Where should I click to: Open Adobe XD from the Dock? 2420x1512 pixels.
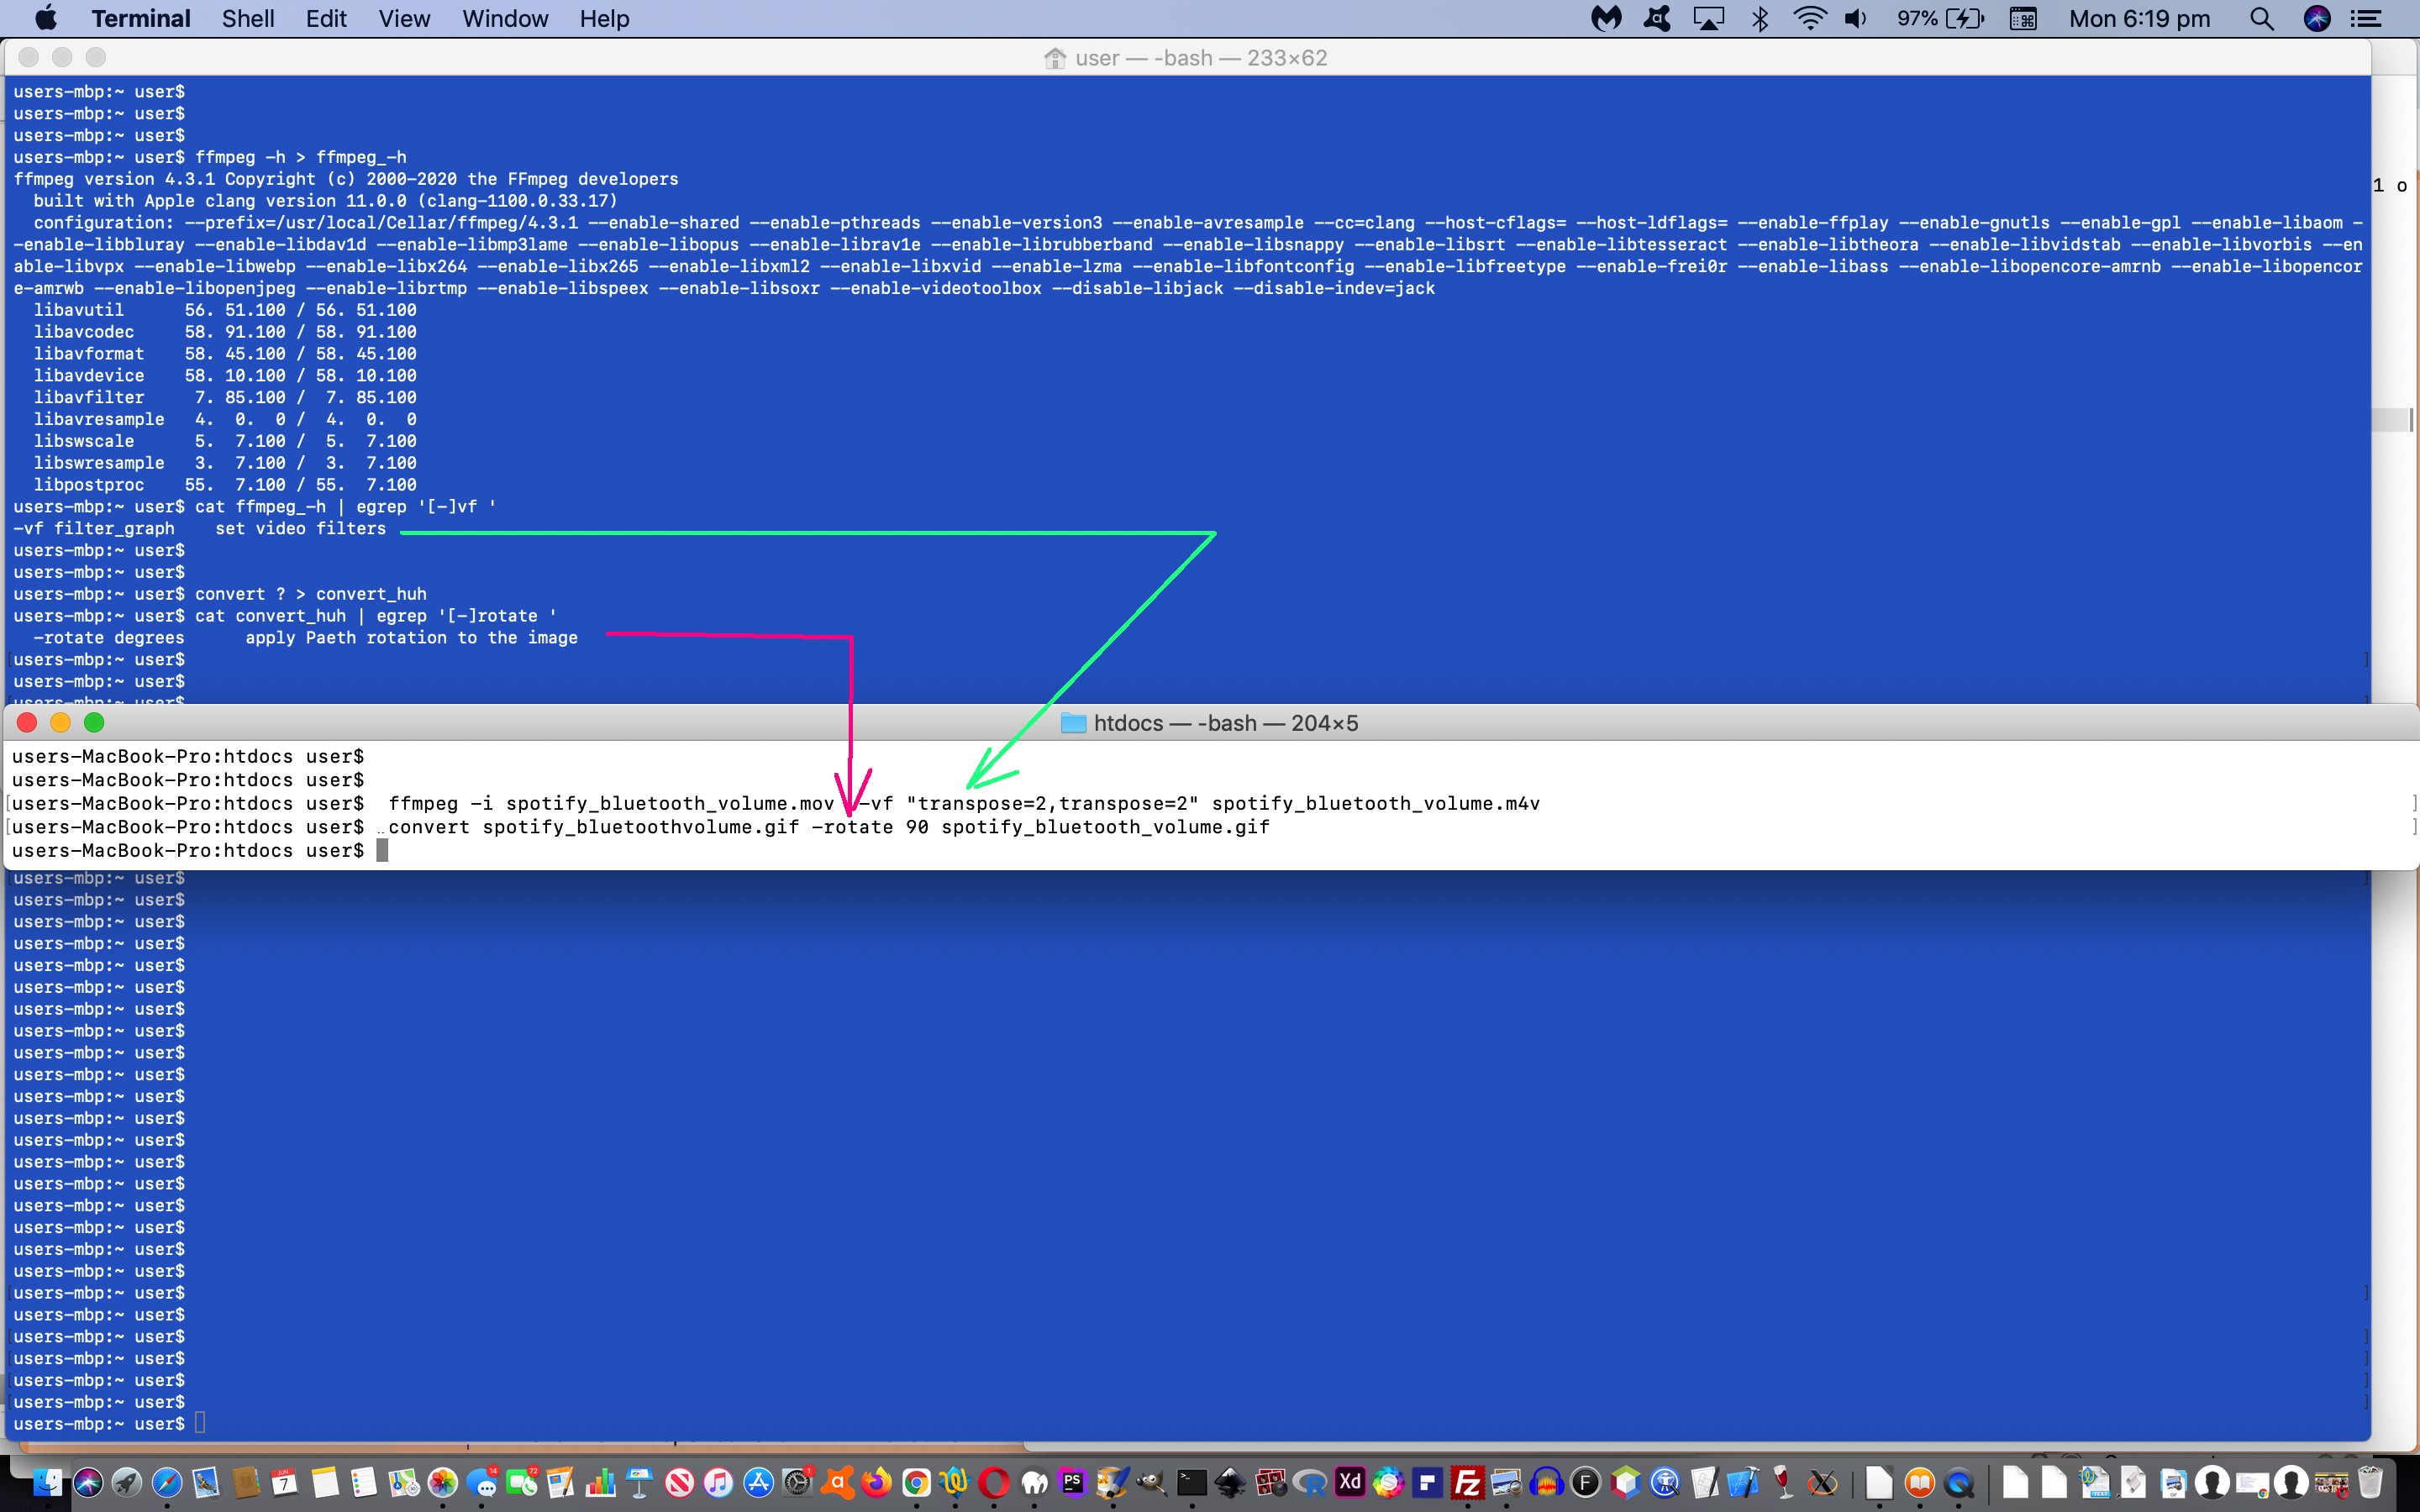click(1350, 1482)
